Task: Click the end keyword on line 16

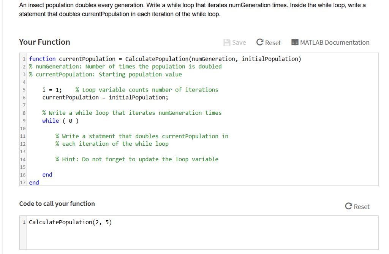Action: click(47, 175)
